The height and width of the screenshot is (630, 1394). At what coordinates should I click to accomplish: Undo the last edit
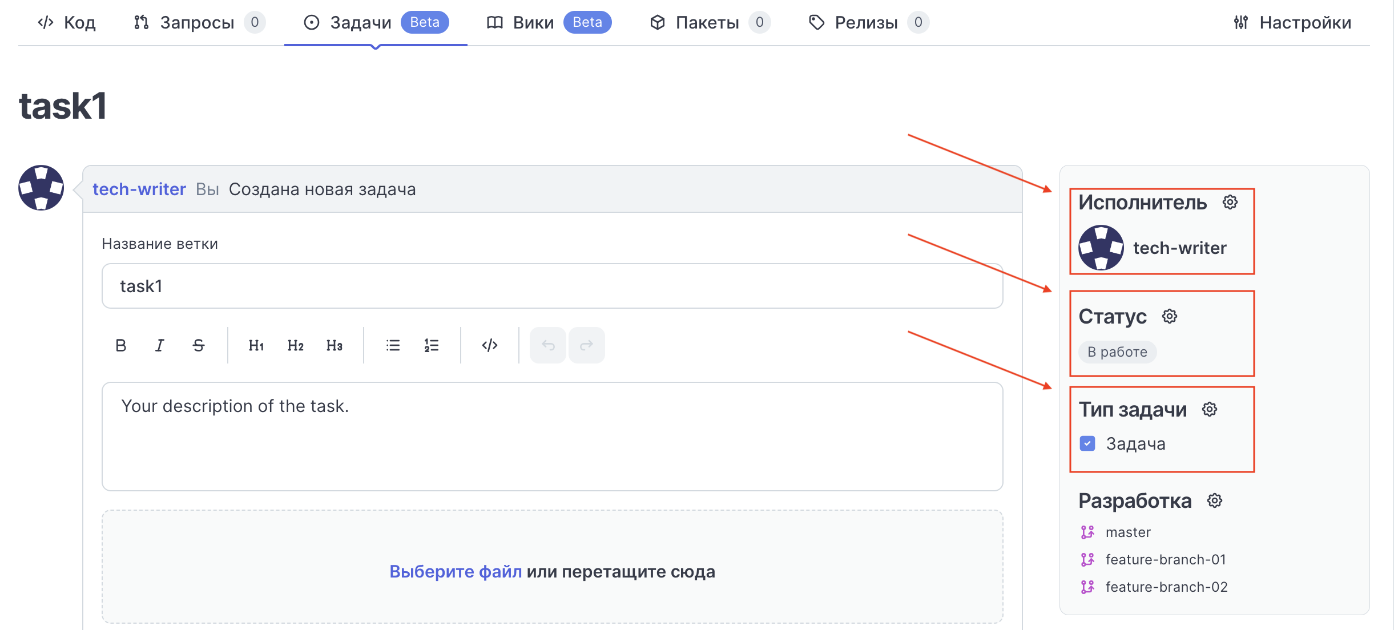(x=548, y=345)
